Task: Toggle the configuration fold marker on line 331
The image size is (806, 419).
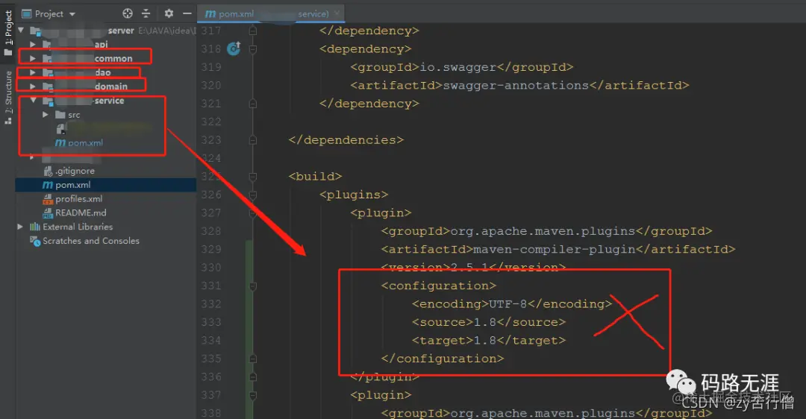Action: (252, 286)
